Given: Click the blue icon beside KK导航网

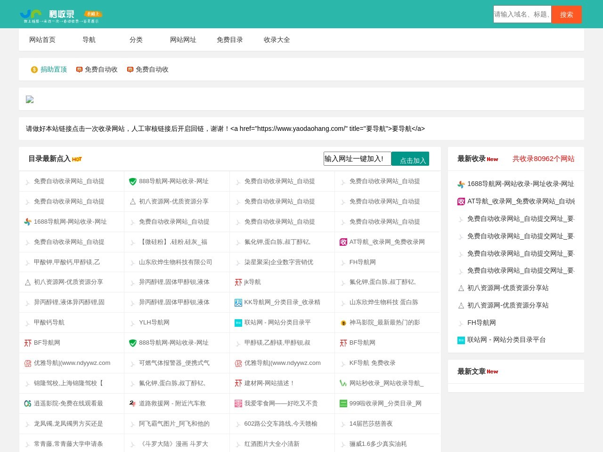Looking at the screenshot, I should click(238, 303).
